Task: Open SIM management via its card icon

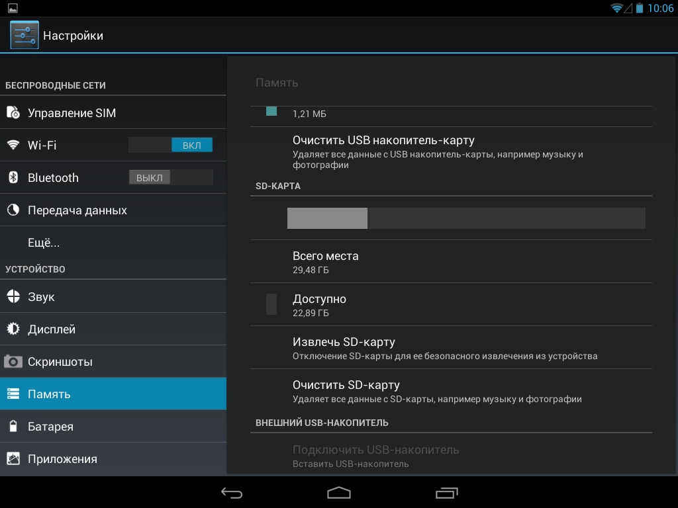Action: coord(13,113)
